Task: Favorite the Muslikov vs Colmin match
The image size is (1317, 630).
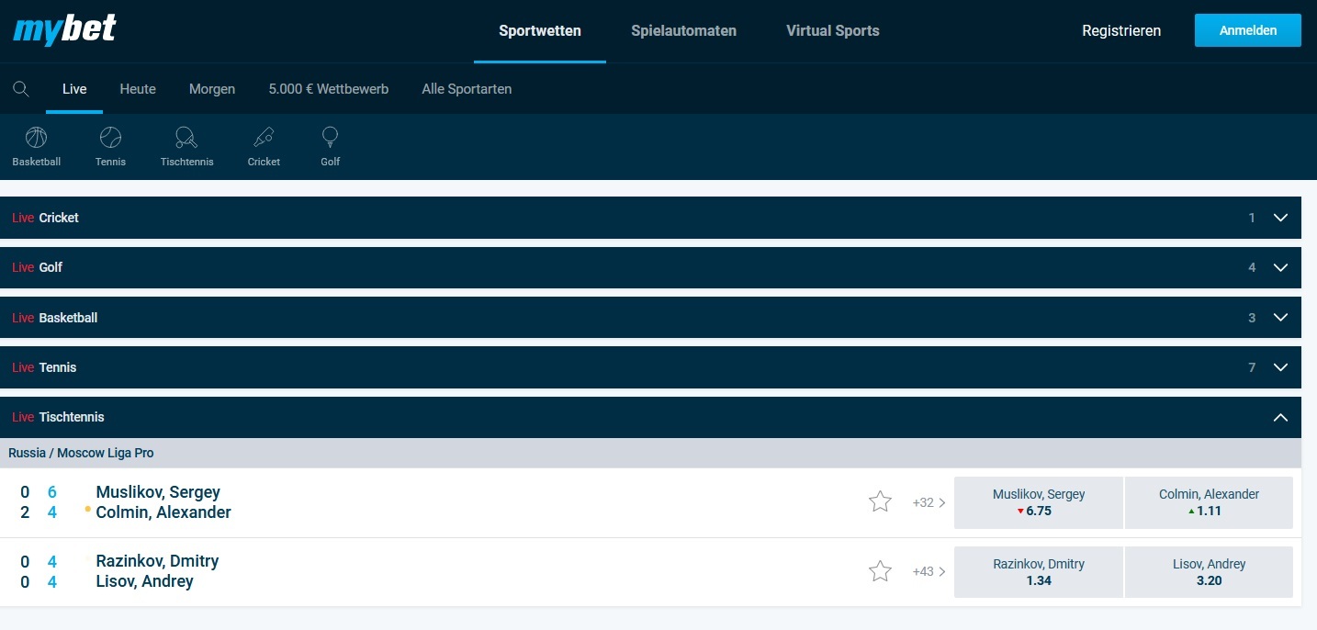Action: pyautogui.click(x=880, y=501)
